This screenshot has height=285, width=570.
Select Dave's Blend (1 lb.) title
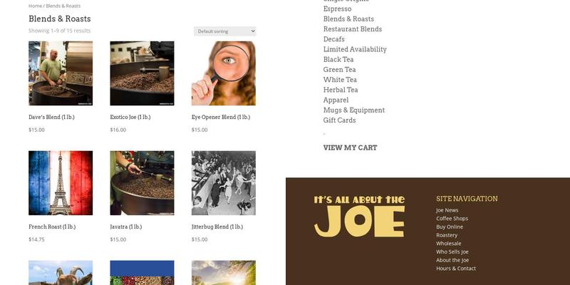coord(51,117)
